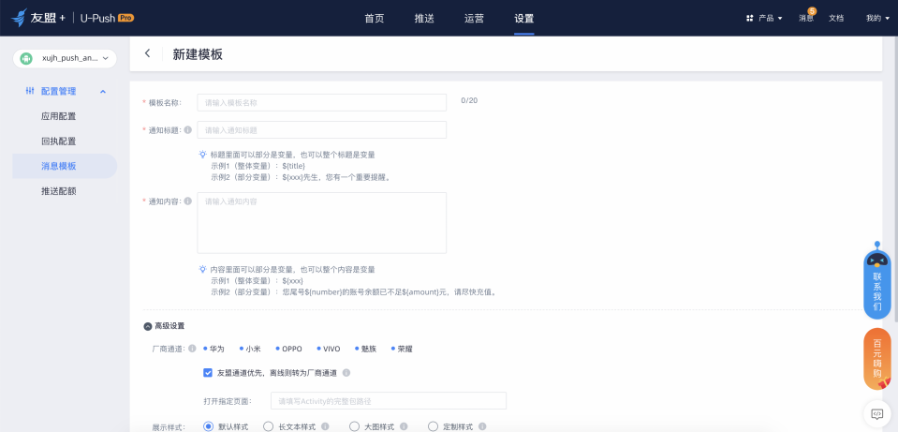The width and height of the screenshot is (898, 432).
Task: Select the 长文本样式 radio button
Action: tap(268, 426)
